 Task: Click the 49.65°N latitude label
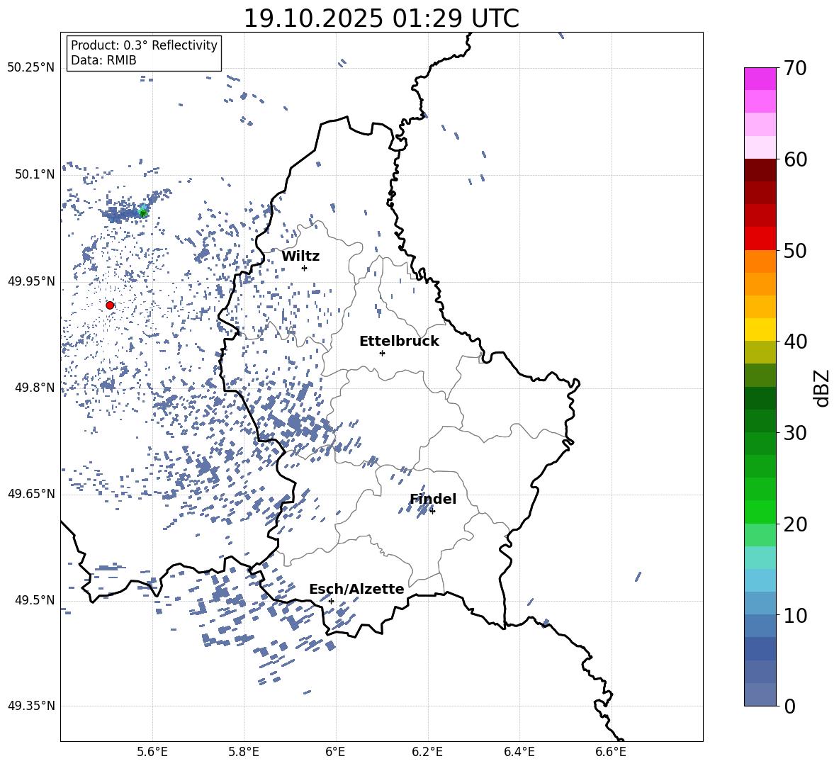coord(31,494)
